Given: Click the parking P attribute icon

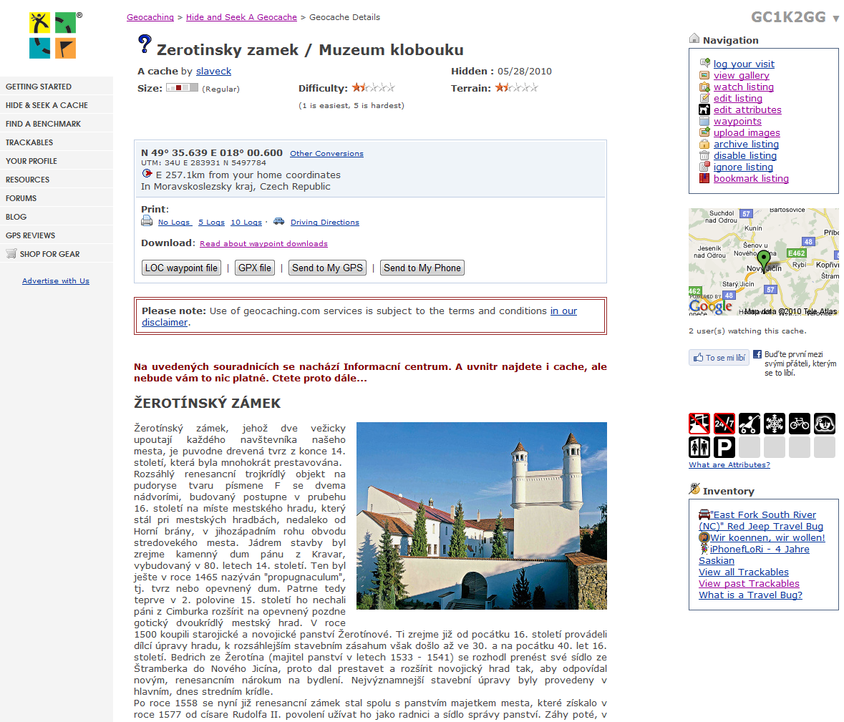Looking at the screenshot, I should (724, 447).
